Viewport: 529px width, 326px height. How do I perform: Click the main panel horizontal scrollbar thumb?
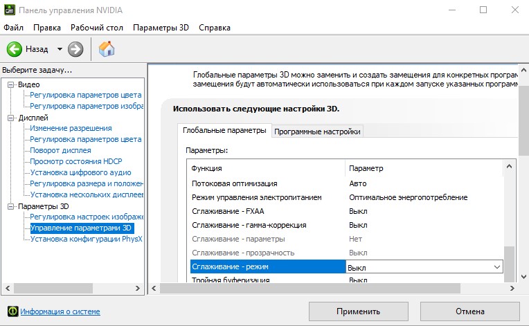[x=310, y=288]
